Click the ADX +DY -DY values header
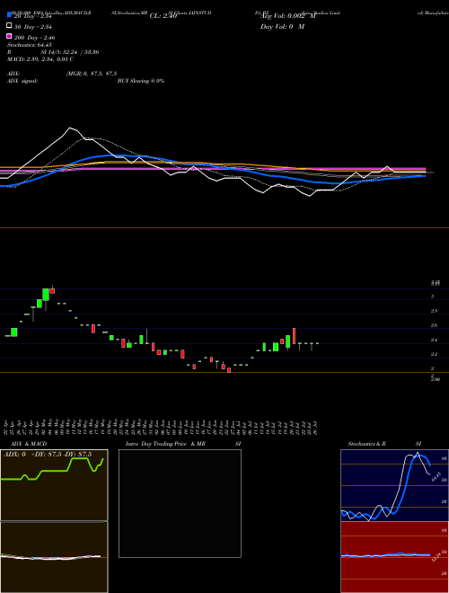 48,455
